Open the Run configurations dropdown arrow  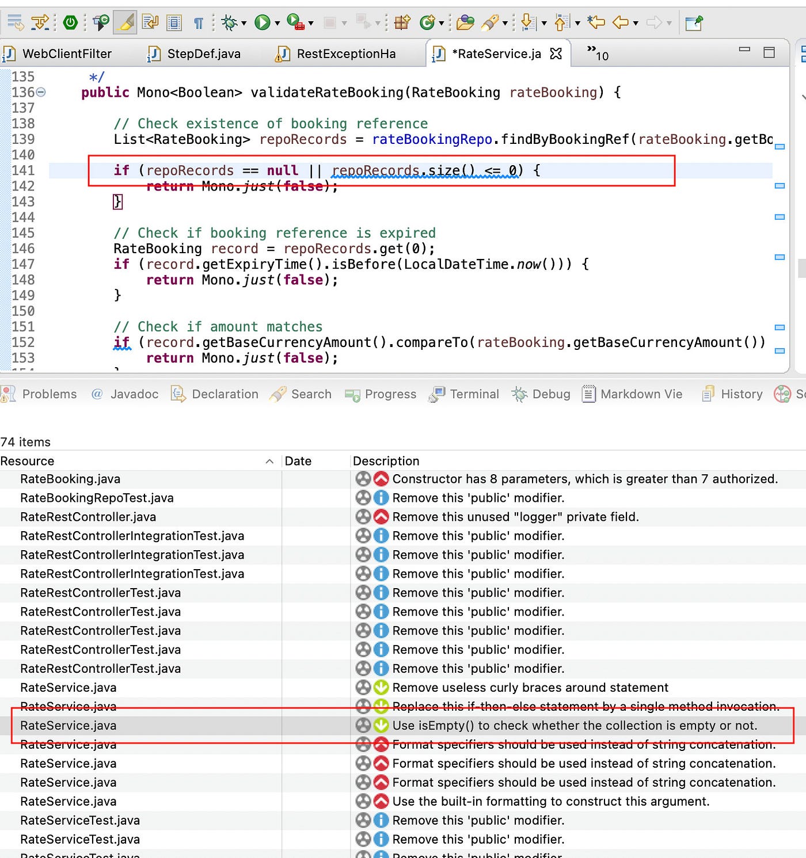pyautogui.click(x=277, y=23)
